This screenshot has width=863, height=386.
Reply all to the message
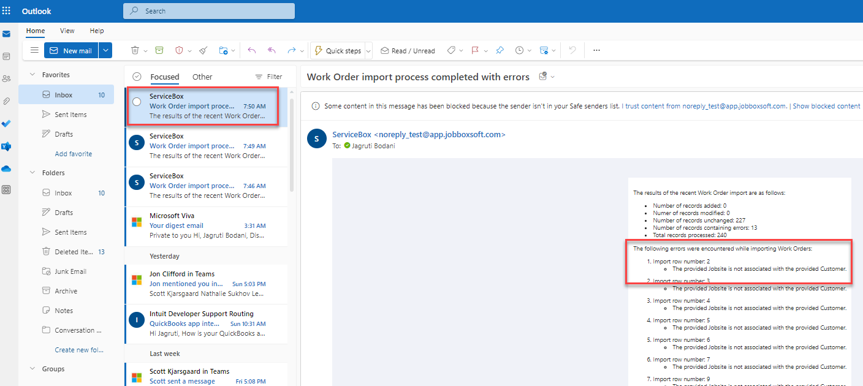[x=272, y=51]
